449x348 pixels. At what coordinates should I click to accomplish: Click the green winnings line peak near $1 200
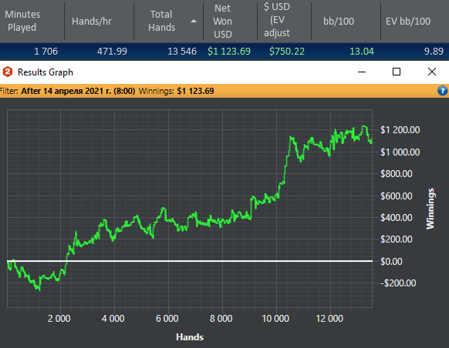pos(364,126)
